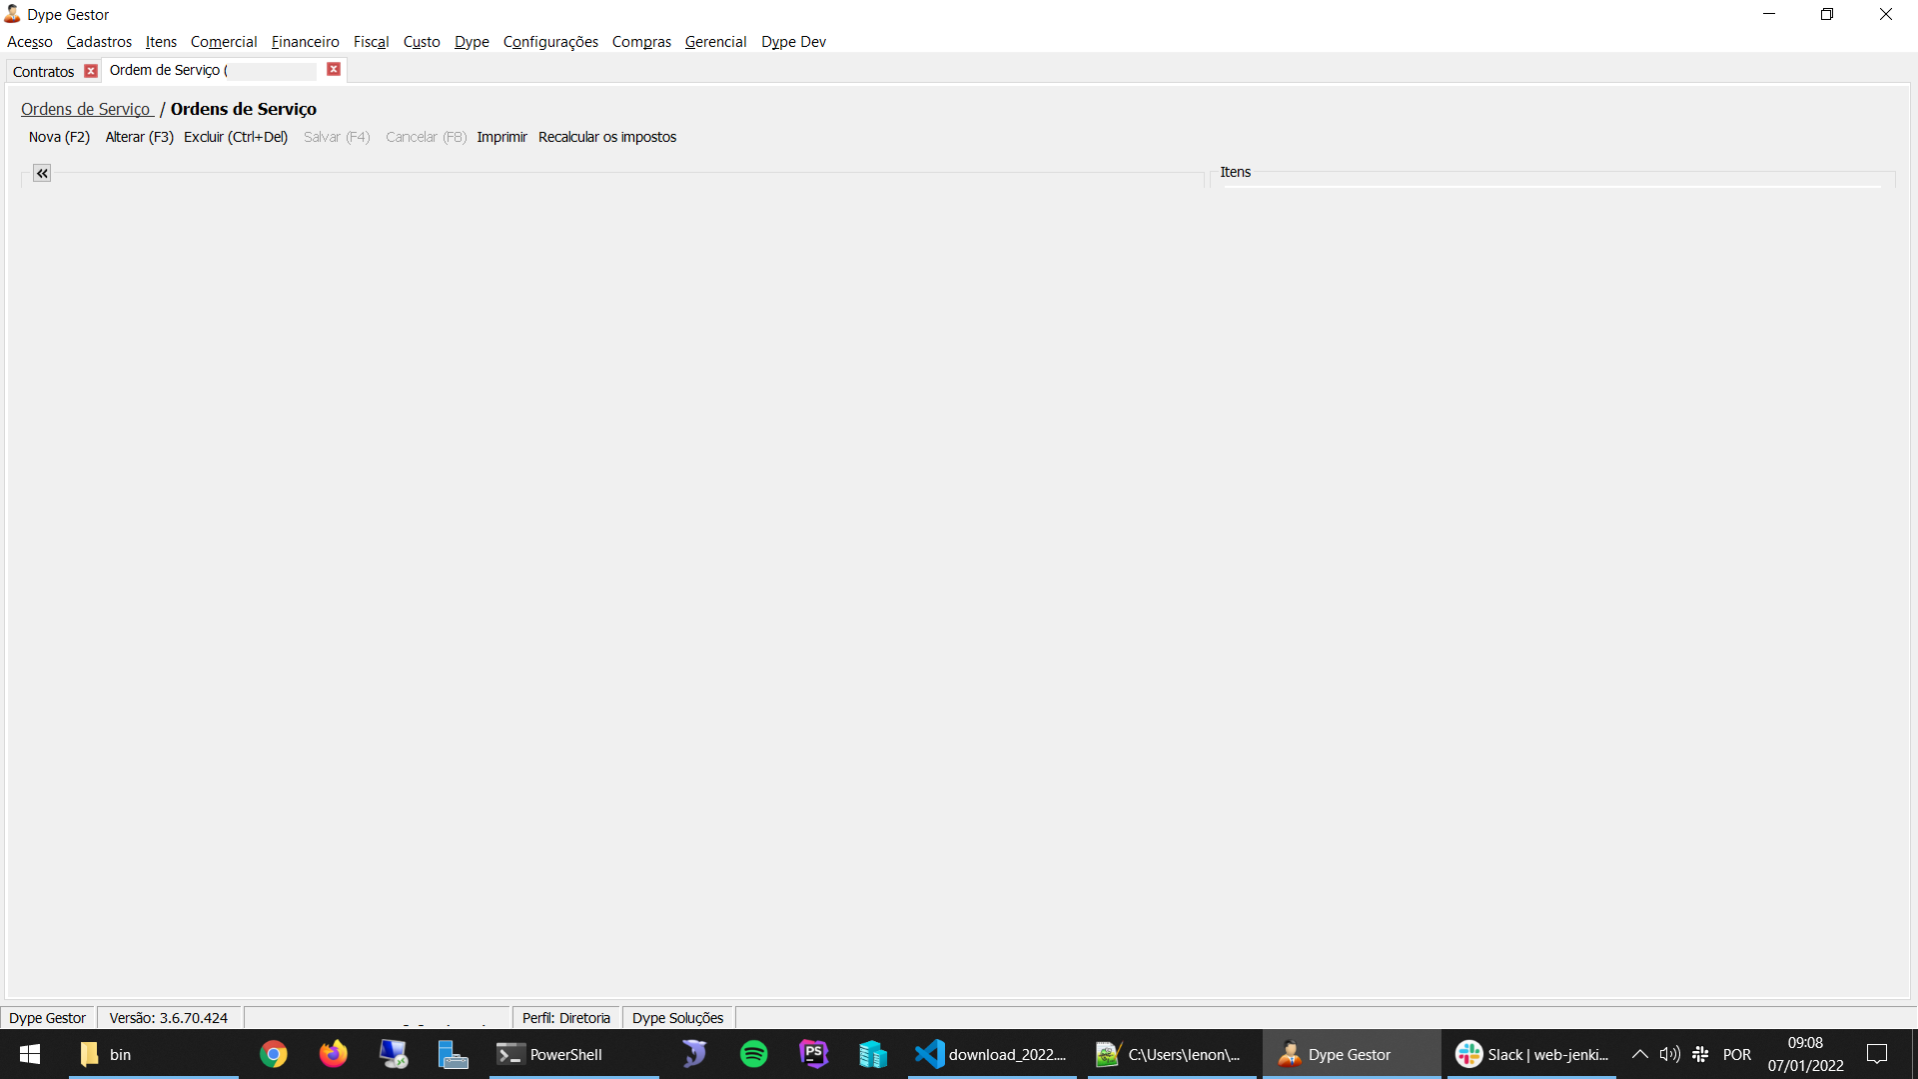
Task: Open PhpStorm from the taskbar
Action: (x=814, y=1054)
